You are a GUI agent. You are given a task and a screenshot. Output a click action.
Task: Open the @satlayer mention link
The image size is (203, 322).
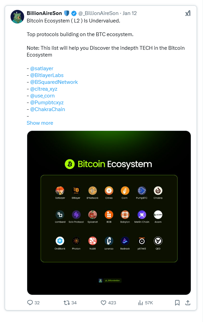point(42,68)
